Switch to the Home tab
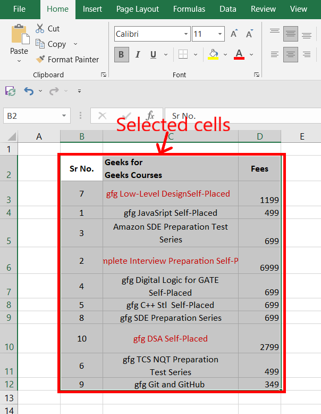Screen dimensions: 321x414 [x=58, y=9]
